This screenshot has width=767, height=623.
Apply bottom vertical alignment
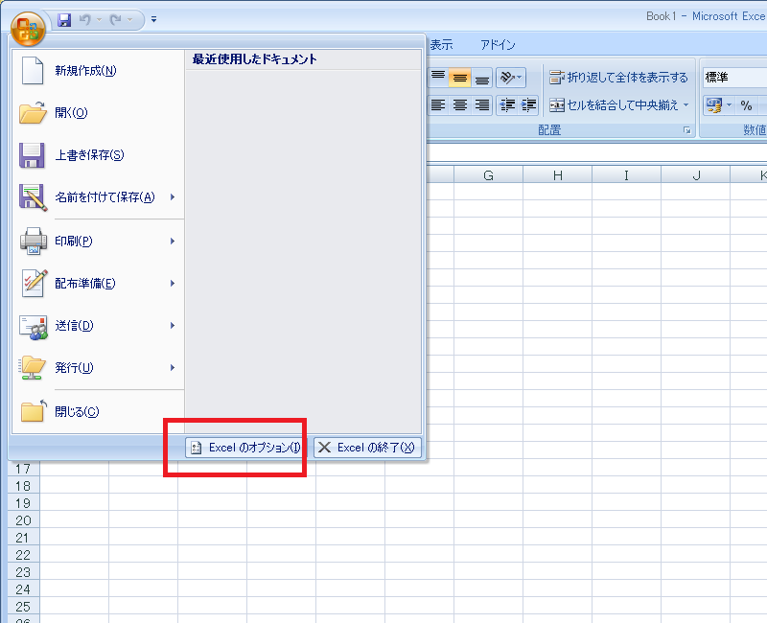(x=482, y=78)
